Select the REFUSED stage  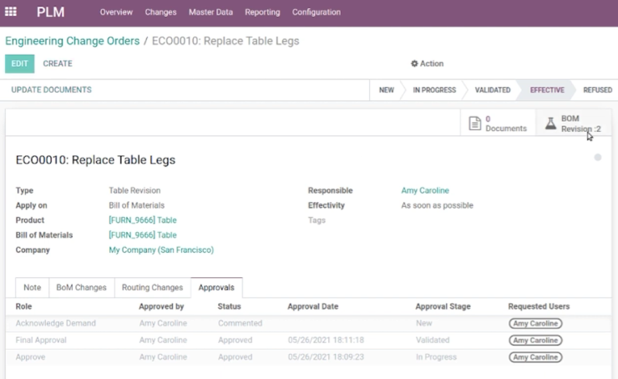(597, 90)
